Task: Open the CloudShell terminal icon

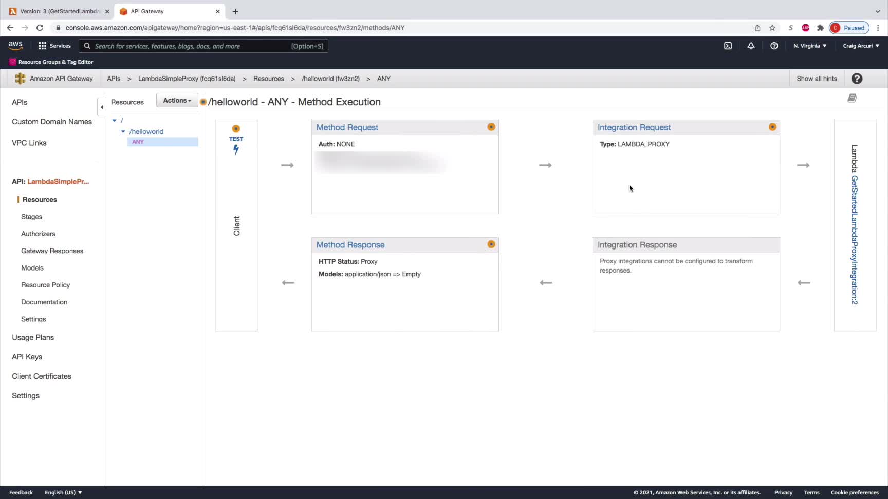Action: (x=728, y=46)
